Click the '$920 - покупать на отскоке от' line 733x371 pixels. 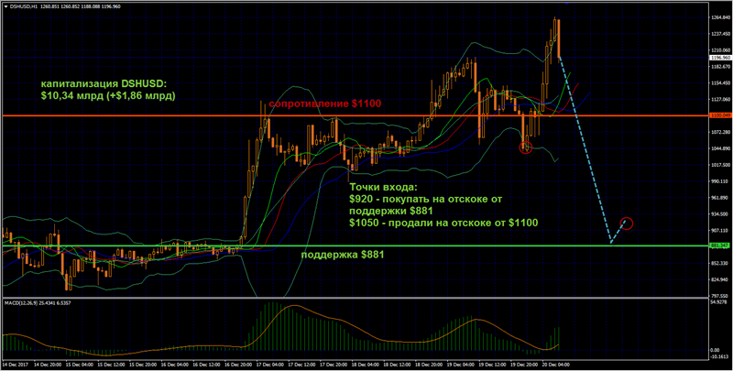425,200
